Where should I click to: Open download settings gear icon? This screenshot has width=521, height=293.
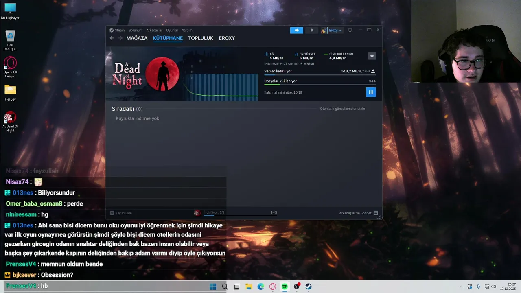[372, 56]
